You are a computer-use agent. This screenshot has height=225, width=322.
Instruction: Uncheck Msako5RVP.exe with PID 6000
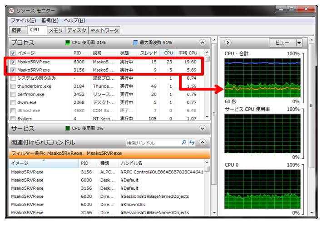pos(13,62)
